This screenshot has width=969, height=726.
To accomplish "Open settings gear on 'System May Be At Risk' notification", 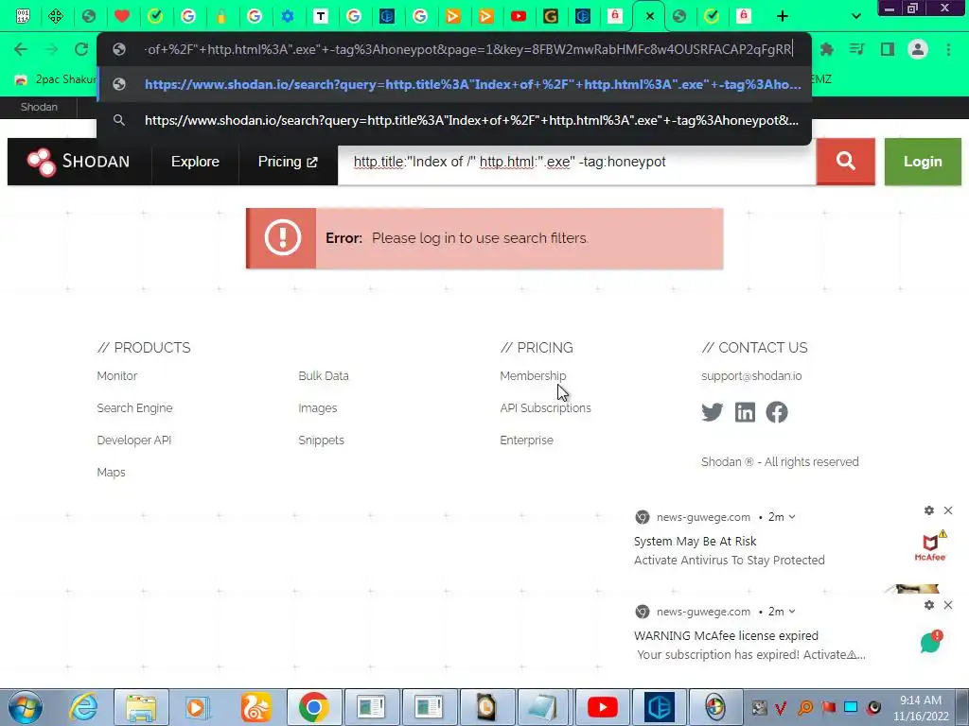I will click(929, 510).
